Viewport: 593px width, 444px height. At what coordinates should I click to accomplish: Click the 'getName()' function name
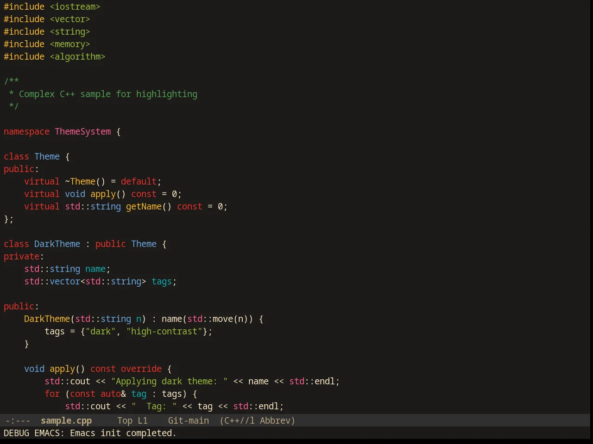pos(149,207)
